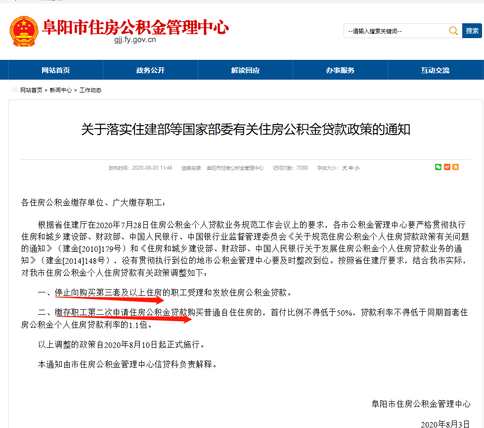This screenshot has width=484, height=428.
Task: Click 网站首页 breadcrumb link
Action: click(31, 90)
